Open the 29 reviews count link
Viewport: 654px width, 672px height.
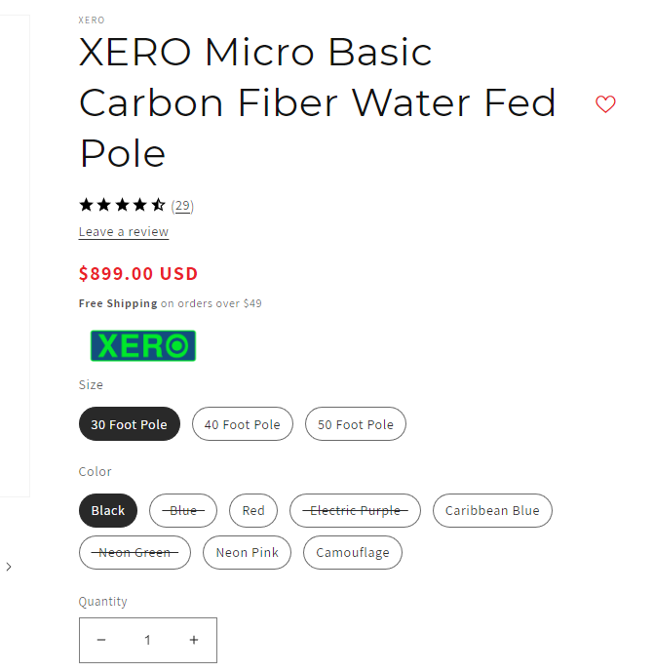tap(182, 206)
